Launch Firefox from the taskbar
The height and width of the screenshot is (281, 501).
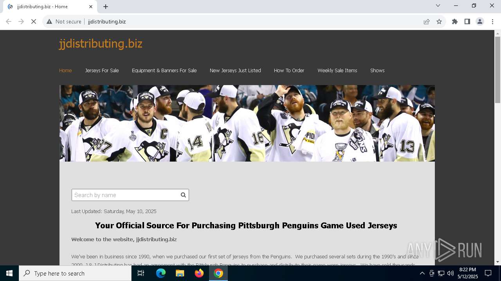click(x=199, y=273)
